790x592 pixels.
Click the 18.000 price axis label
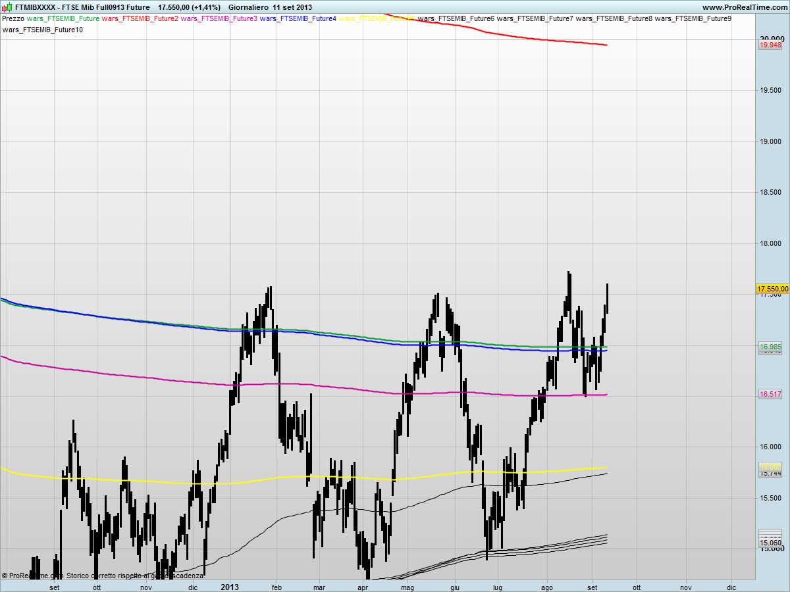(770, 244)
